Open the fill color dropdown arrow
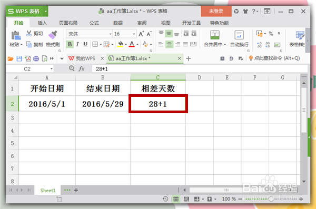 126,44
